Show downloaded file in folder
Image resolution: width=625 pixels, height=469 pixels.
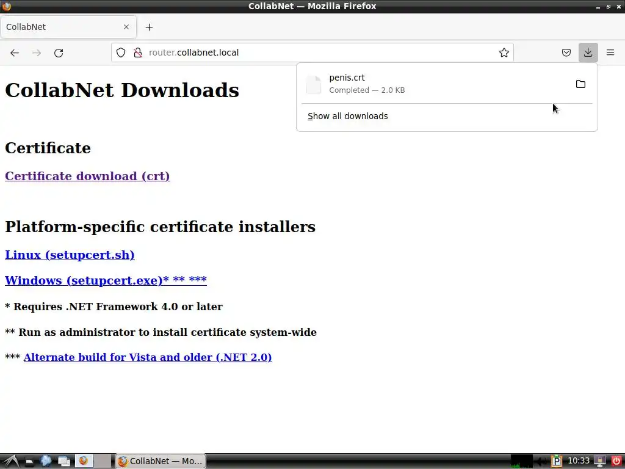pos(581,84)
